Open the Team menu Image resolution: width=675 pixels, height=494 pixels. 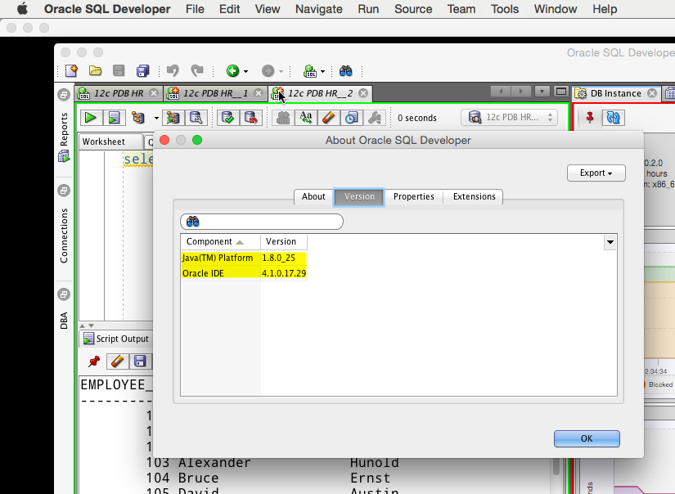pos(461,9)
